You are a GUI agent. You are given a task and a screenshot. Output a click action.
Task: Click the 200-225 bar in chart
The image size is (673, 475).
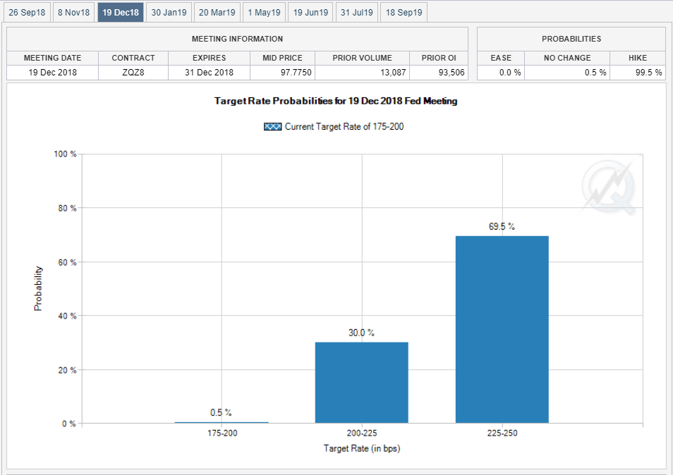coord(362,383)
